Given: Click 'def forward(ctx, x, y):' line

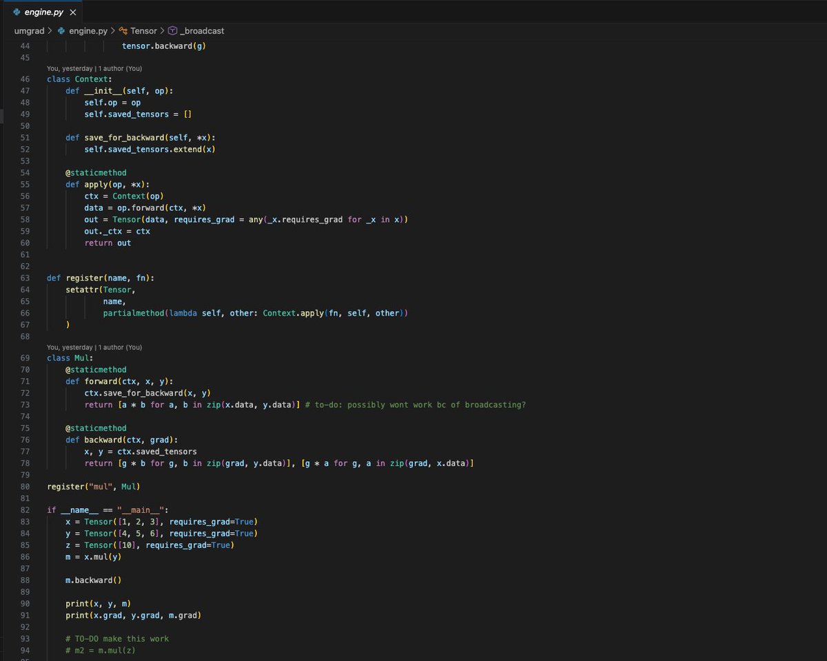Looking at the screenshot, I should pyautogui.click(x=119, y=381).
